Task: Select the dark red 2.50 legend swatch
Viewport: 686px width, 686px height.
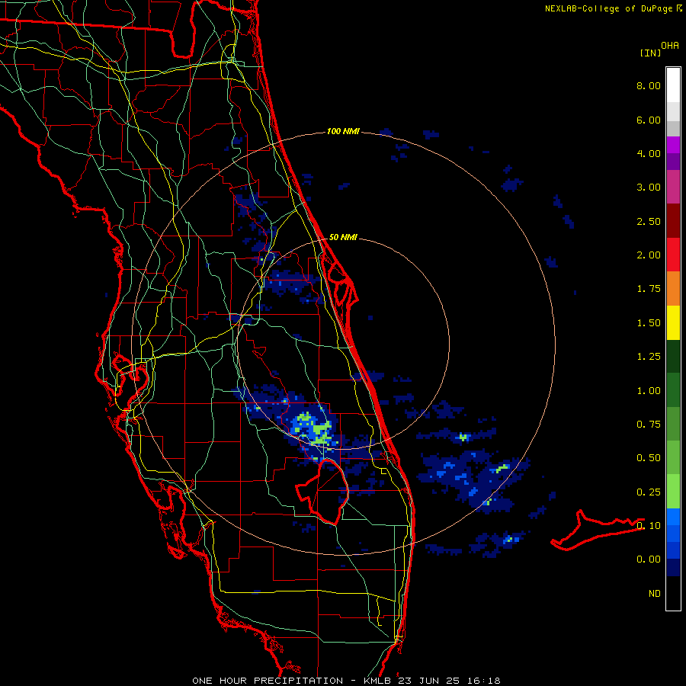Action: click(x=673, y=221)
